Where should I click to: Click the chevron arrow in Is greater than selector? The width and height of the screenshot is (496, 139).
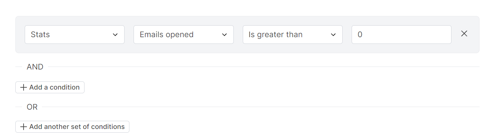click(x=333, y=35)
